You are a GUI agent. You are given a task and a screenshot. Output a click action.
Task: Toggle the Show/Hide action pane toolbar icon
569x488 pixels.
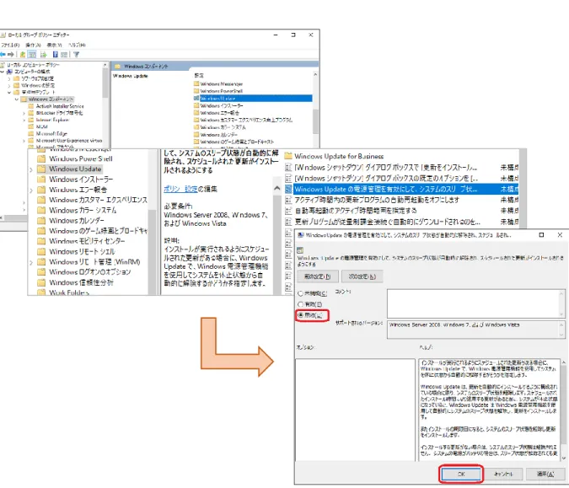(64, 55)
